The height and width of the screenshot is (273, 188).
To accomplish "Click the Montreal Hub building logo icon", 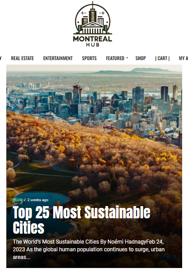I will [x=92, y=18].
